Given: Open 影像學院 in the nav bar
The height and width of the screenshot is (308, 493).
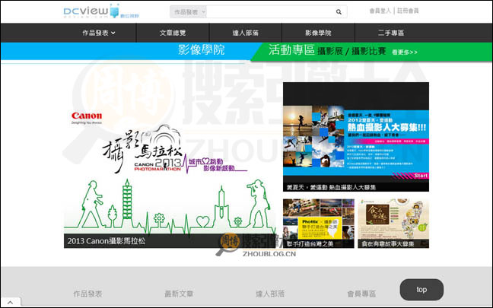Looking at the screenshot, I should (x=318, y=33).
